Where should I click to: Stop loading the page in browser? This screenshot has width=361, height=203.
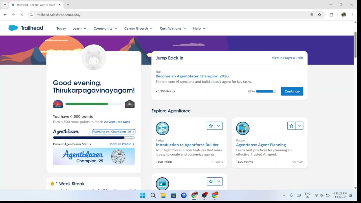22,15
